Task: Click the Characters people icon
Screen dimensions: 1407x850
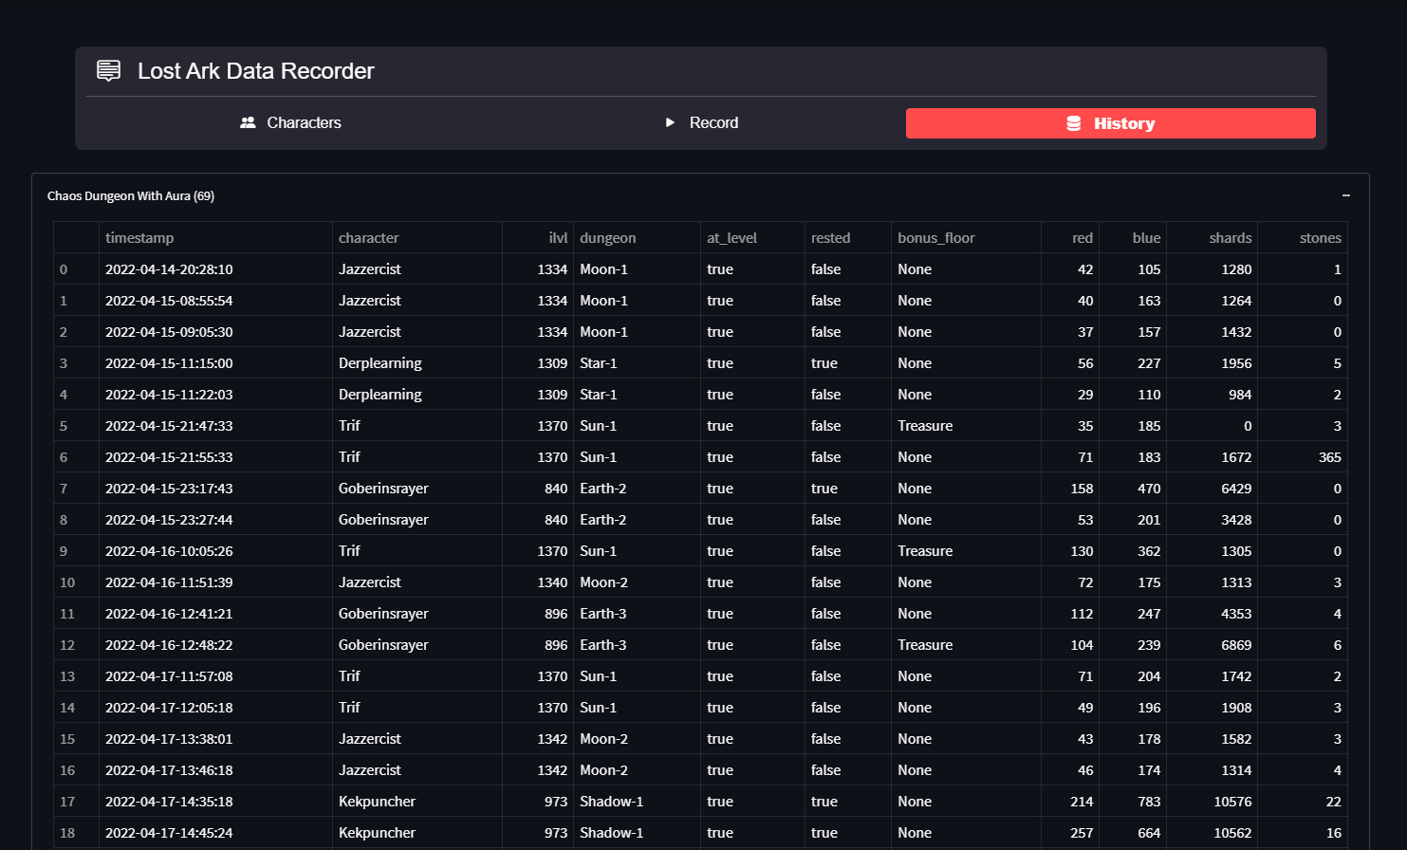Action: coord(248,122)
